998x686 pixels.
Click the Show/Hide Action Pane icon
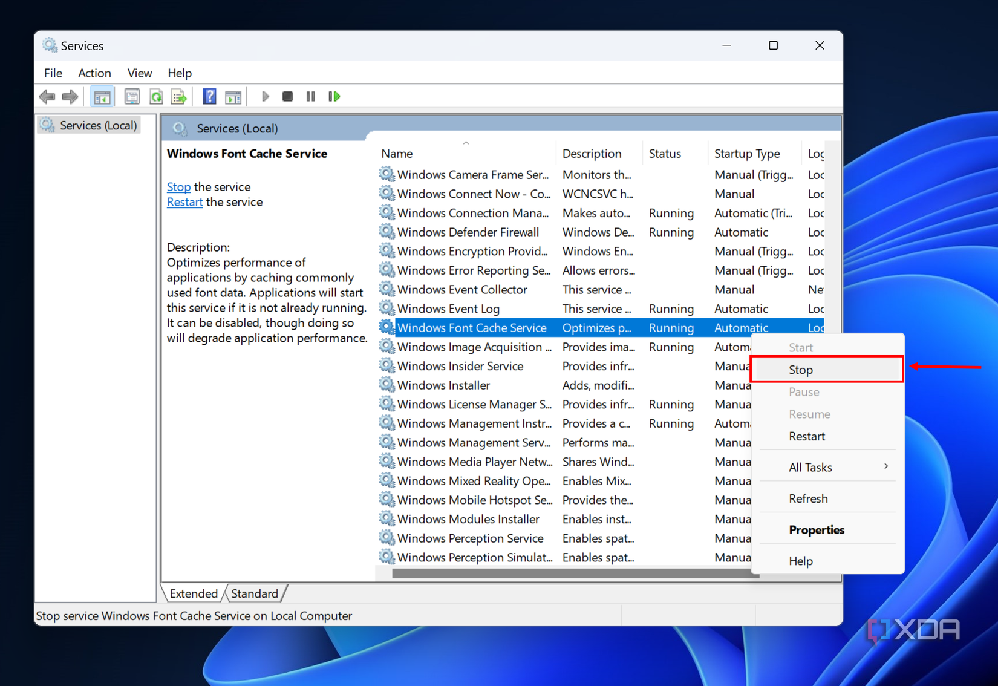[x=233, y=97]
